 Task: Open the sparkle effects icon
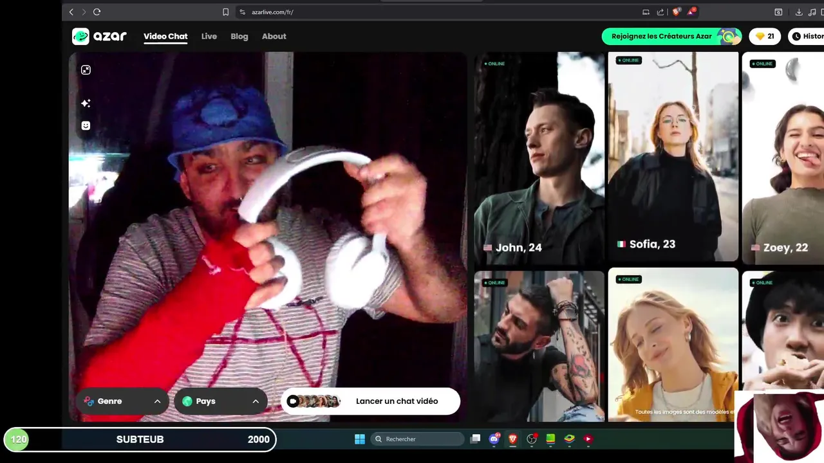pos(86,103)
